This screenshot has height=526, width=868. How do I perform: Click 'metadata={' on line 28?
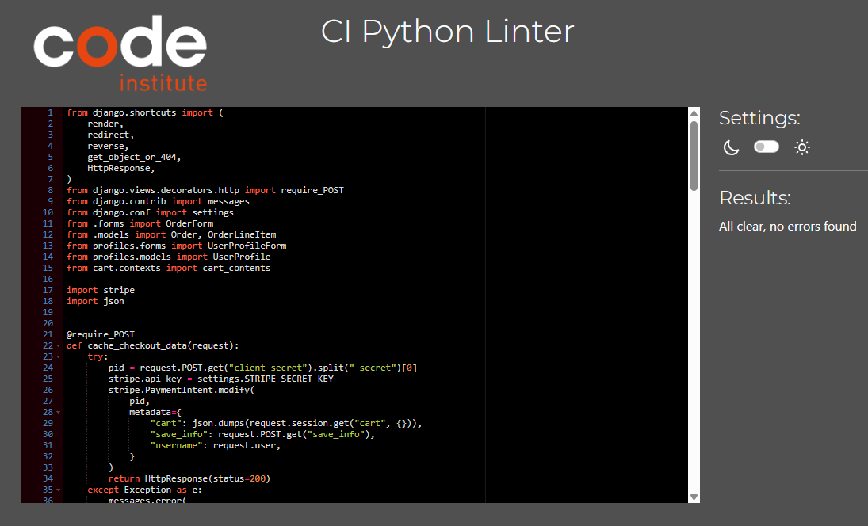(155, 411)
